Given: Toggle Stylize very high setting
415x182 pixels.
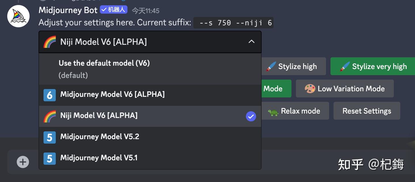Looking at the screenshot, I should point(372,66).
